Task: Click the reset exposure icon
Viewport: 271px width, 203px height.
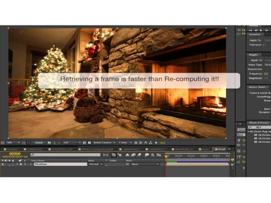Action: point(156,142)
